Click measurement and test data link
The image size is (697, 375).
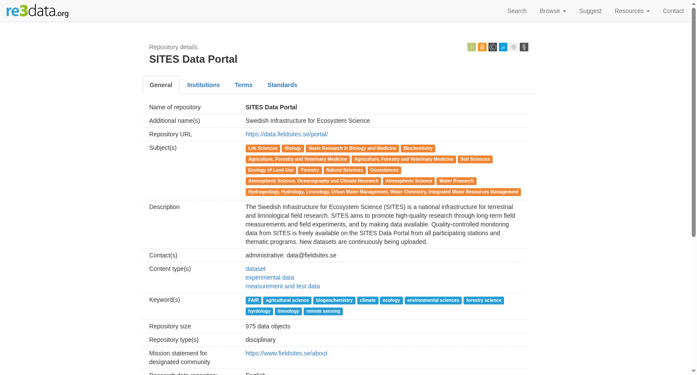283,286
